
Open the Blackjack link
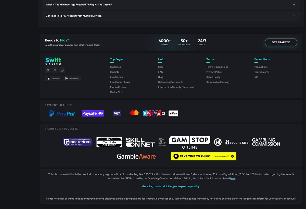tap(116, 67)
